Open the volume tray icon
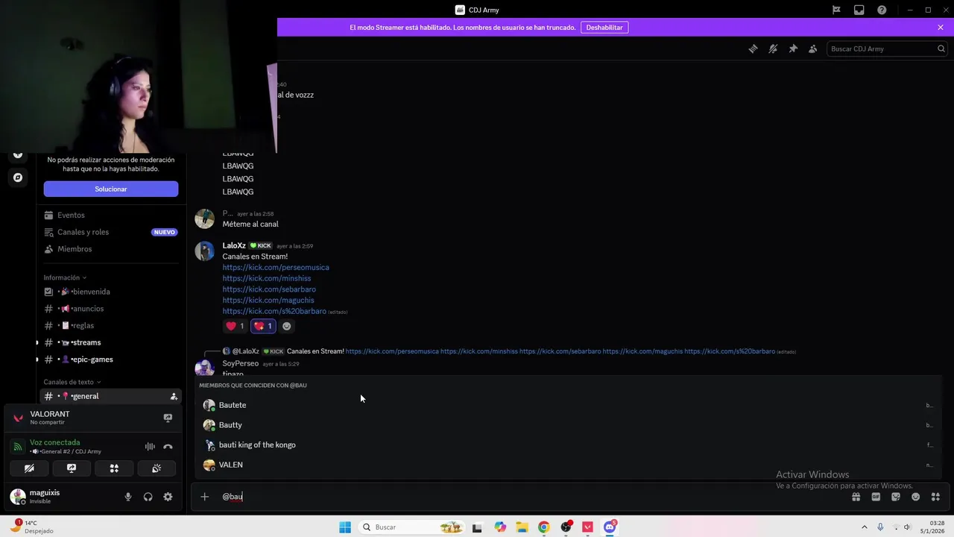Viewport: 954px width, 537px height. tap(907, 527)
